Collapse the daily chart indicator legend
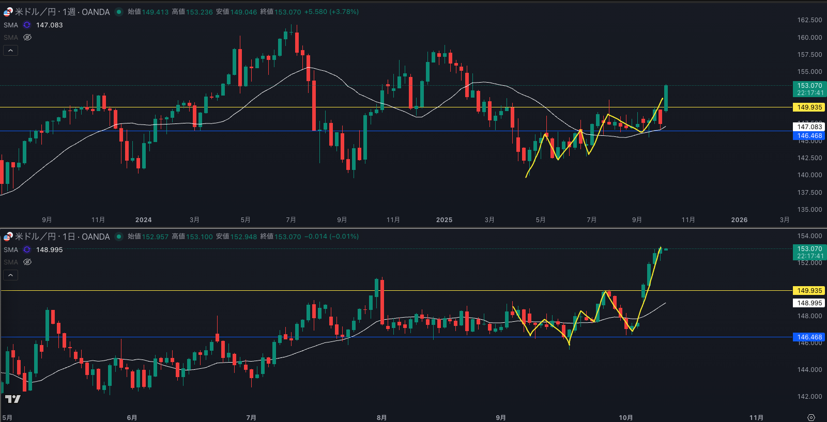 click(10, 275)
